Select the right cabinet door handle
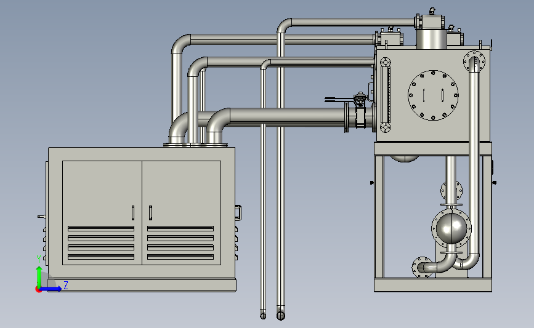The height and width of the screenshot is (328, 534). pos(150,213)
